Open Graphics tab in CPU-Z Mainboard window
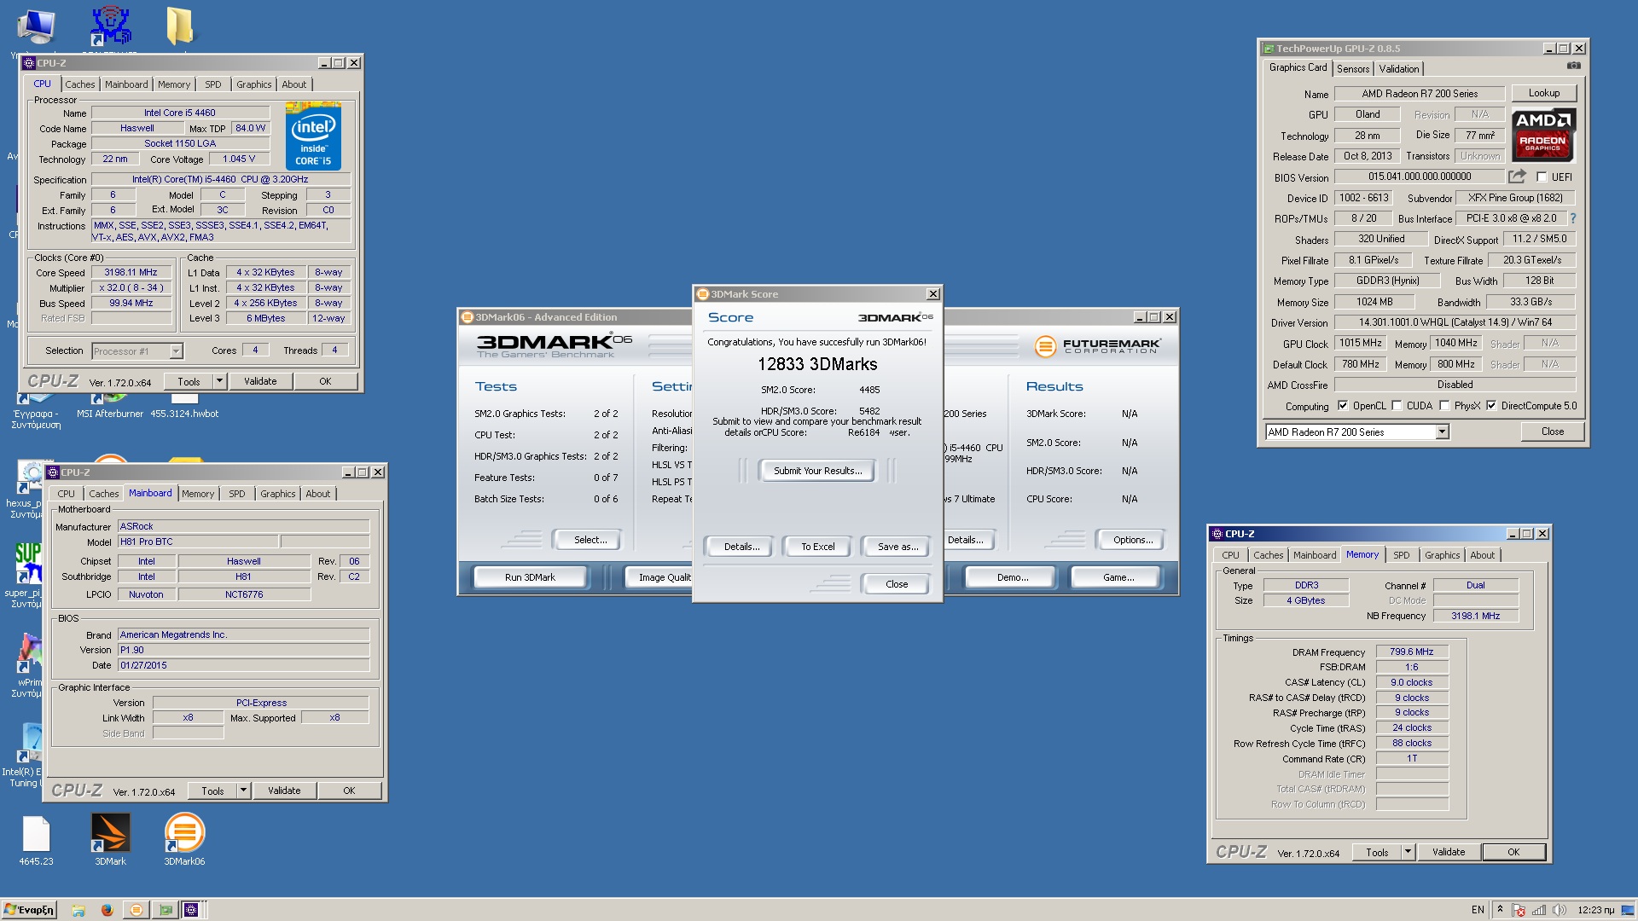The height and width of the screenshot is (921, 1638). coord(278,494)
